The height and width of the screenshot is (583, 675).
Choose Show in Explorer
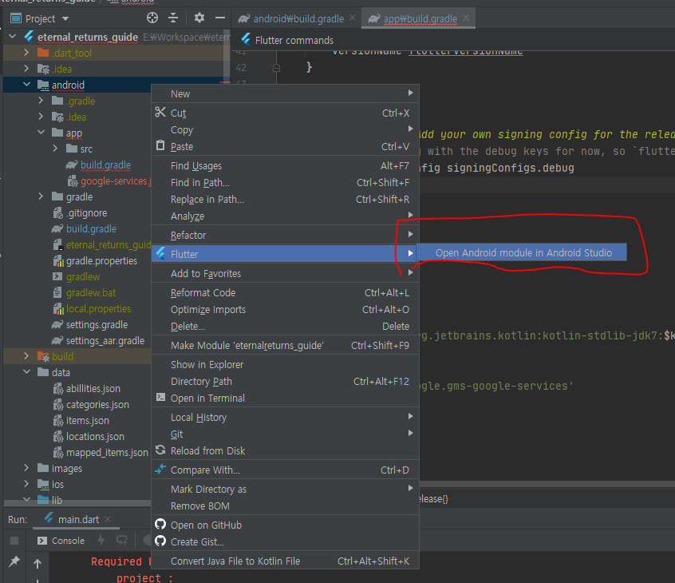click(x=285, y=364)
